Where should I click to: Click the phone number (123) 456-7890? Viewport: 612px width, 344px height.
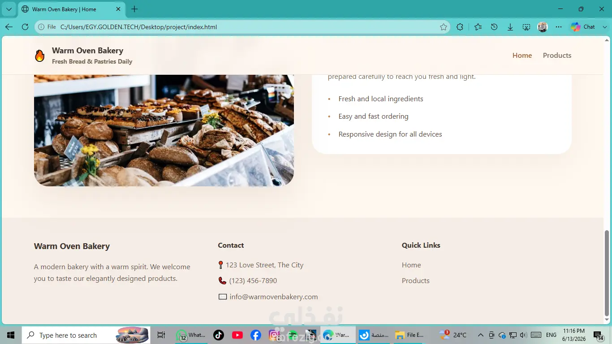253,281
